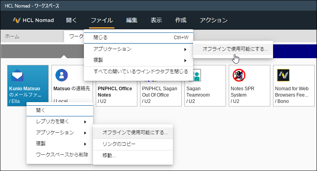Click the Sagan Teamroom people icon
317x171 pixels.
pos(196,75)
